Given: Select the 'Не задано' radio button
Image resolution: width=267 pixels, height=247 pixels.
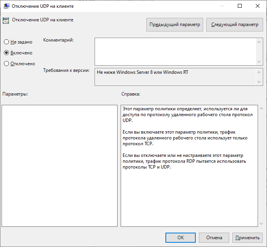Looking at the screenshot, I should 6,42.
